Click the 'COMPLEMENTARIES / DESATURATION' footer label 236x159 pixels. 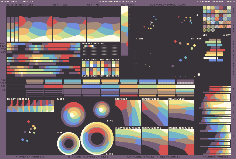click(155, 156)
